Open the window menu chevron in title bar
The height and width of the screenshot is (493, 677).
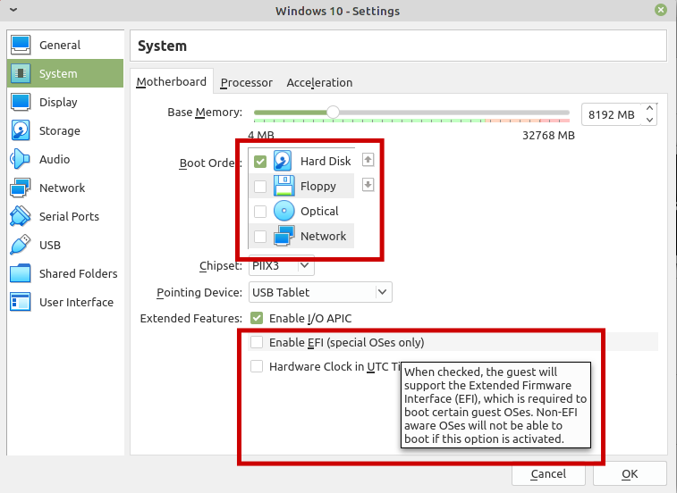click(x=13, y=10)
